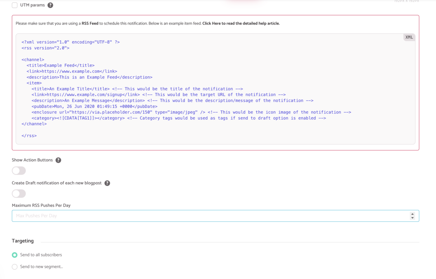The width and height of the screenshot is (436, 279).
Task: Enable Create Draft notification of each blogpost switch
Action: tap(19, 194)
